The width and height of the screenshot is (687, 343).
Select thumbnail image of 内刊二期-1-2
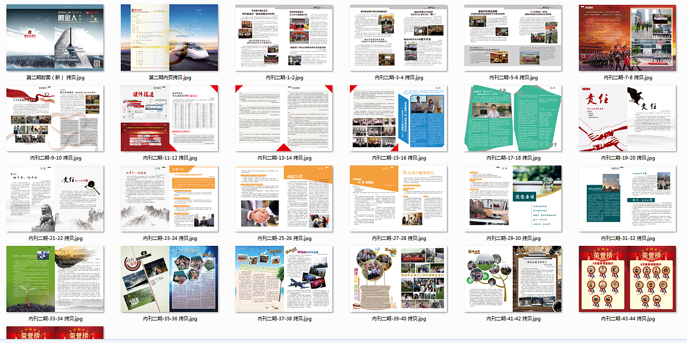284,38
